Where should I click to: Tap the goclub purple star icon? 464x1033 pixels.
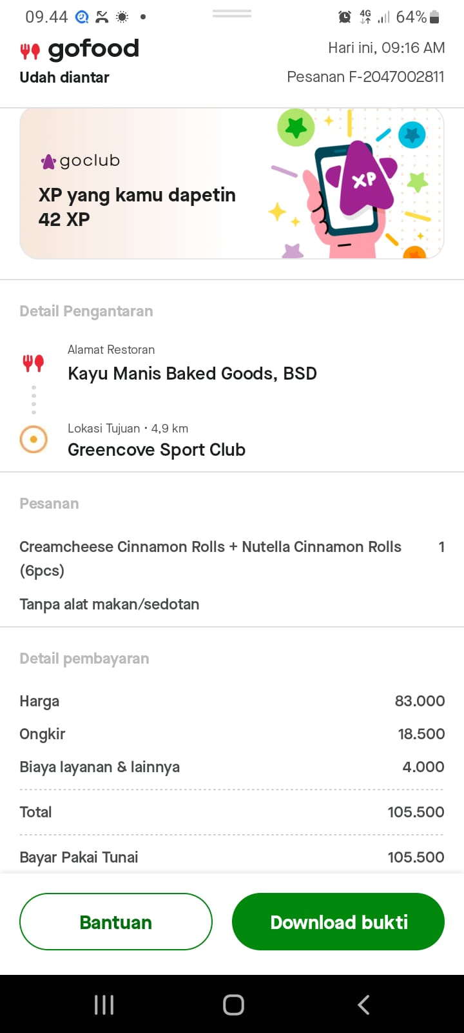pos(48,161)
